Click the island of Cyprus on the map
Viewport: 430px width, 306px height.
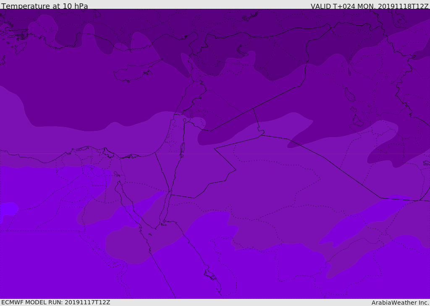coord(134,72)
